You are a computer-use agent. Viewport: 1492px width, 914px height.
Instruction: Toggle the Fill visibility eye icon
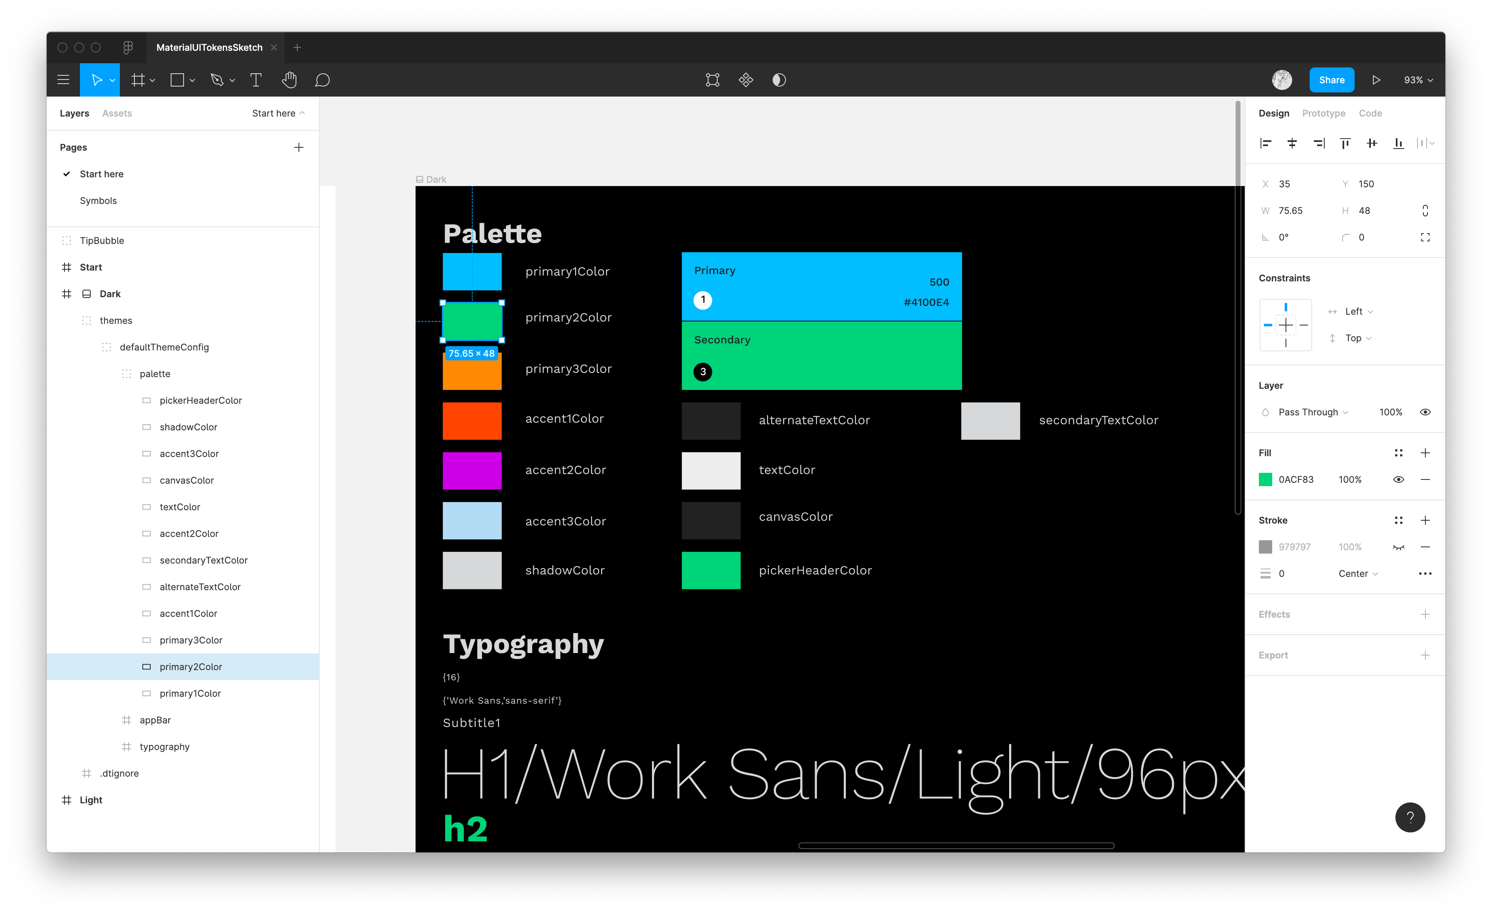pyautogui.click(x=1398, y=479)
